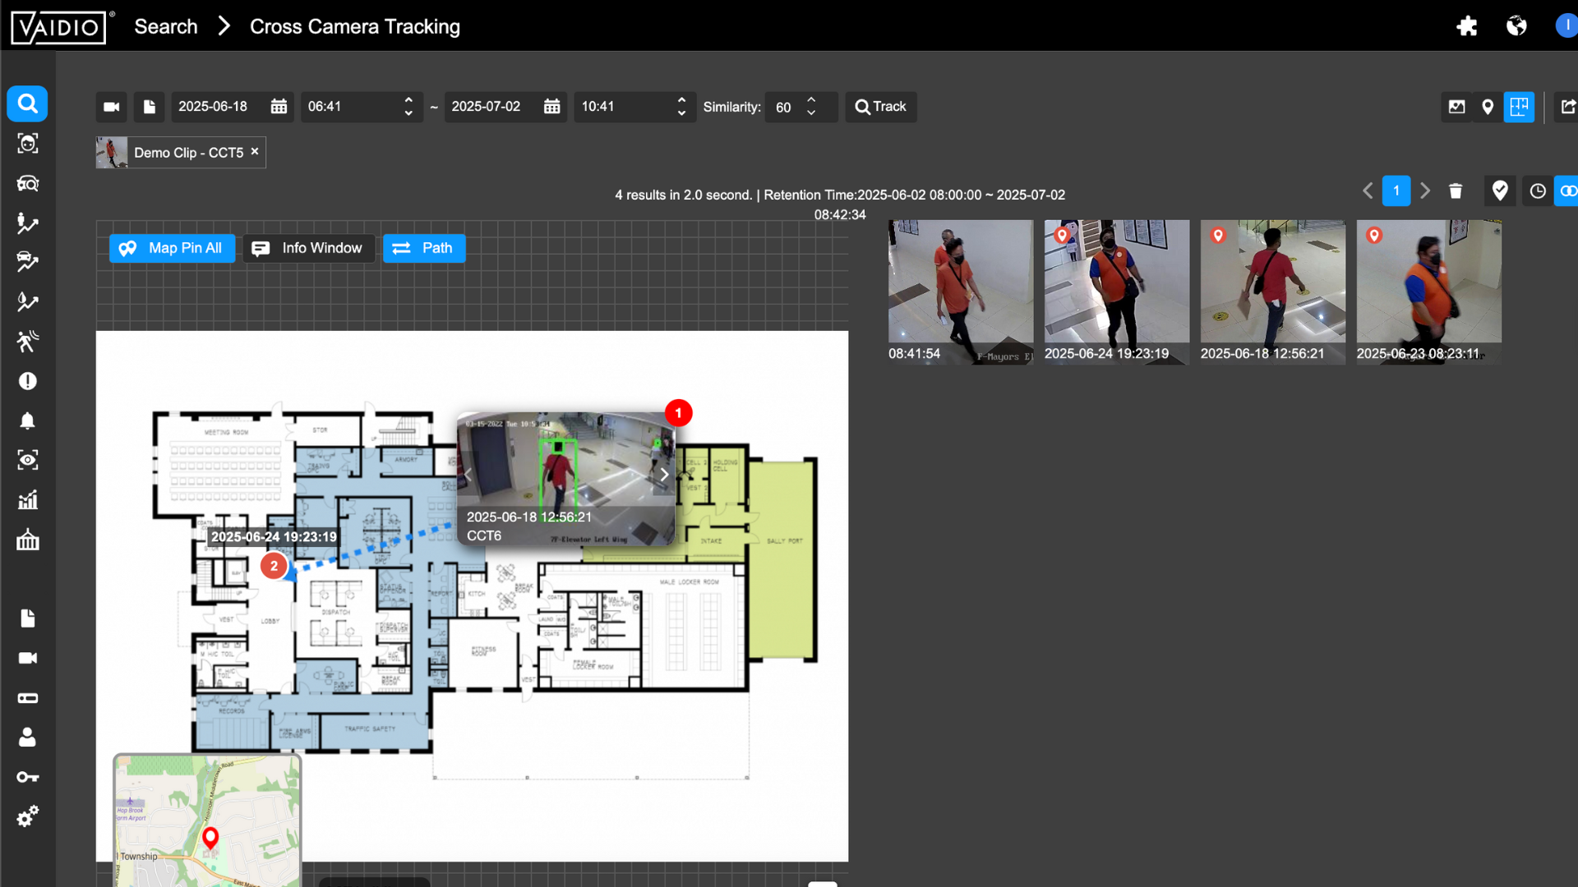Click the red pin on the mini map
This screenshot has height=887, width=1578.
(210, 838)
